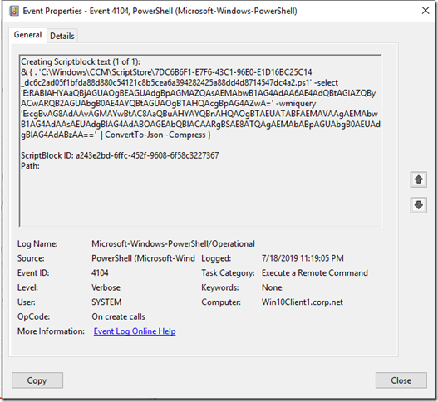Screen dimensions: 438x402
Task: Show next event with down arrow
Action: [418, 205]
